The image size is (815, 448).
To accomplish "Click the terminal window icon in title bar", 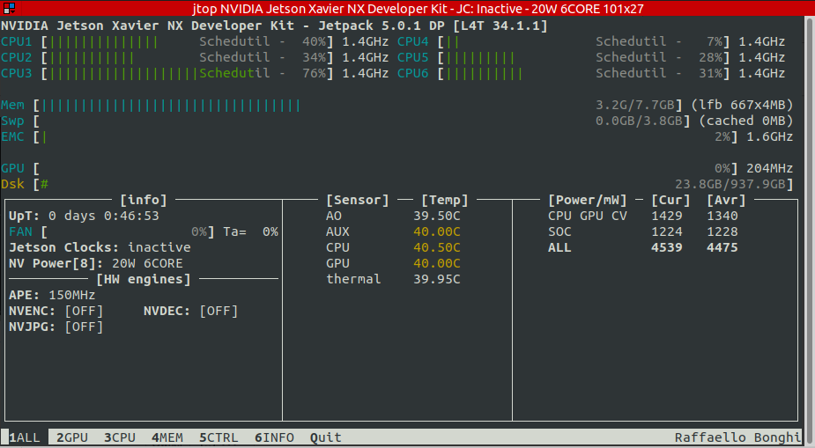I will coord(9,8).
